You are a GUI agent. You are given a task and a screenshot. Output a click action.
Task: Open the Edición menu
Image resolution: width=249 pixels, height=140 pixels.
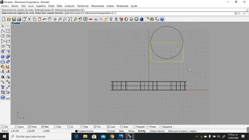(x=15, y=6)
